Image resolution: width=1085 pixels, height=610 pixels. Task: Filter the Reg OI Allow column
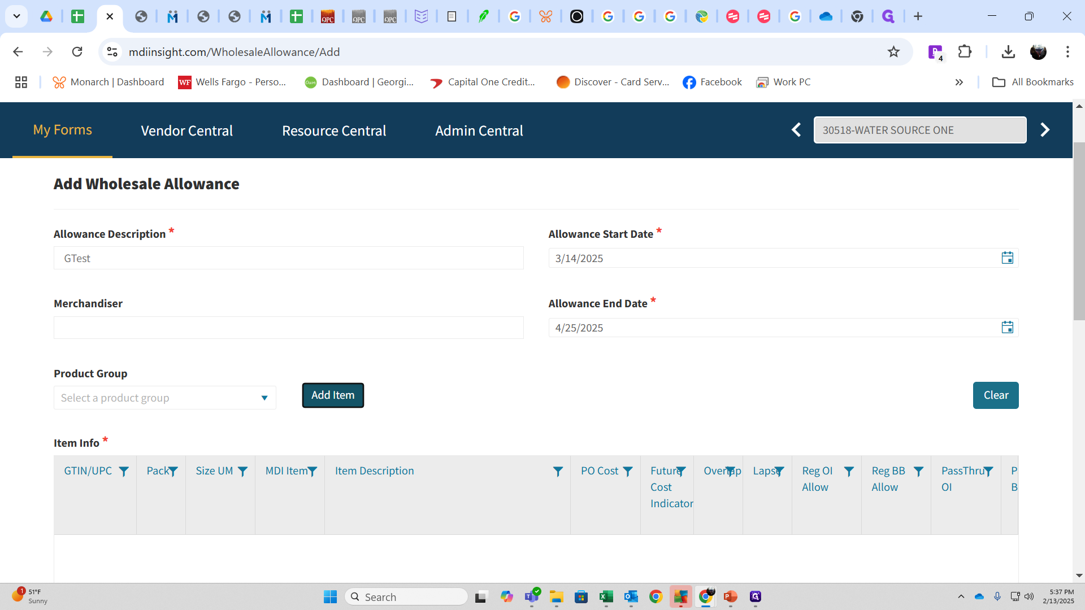point(849,472)
